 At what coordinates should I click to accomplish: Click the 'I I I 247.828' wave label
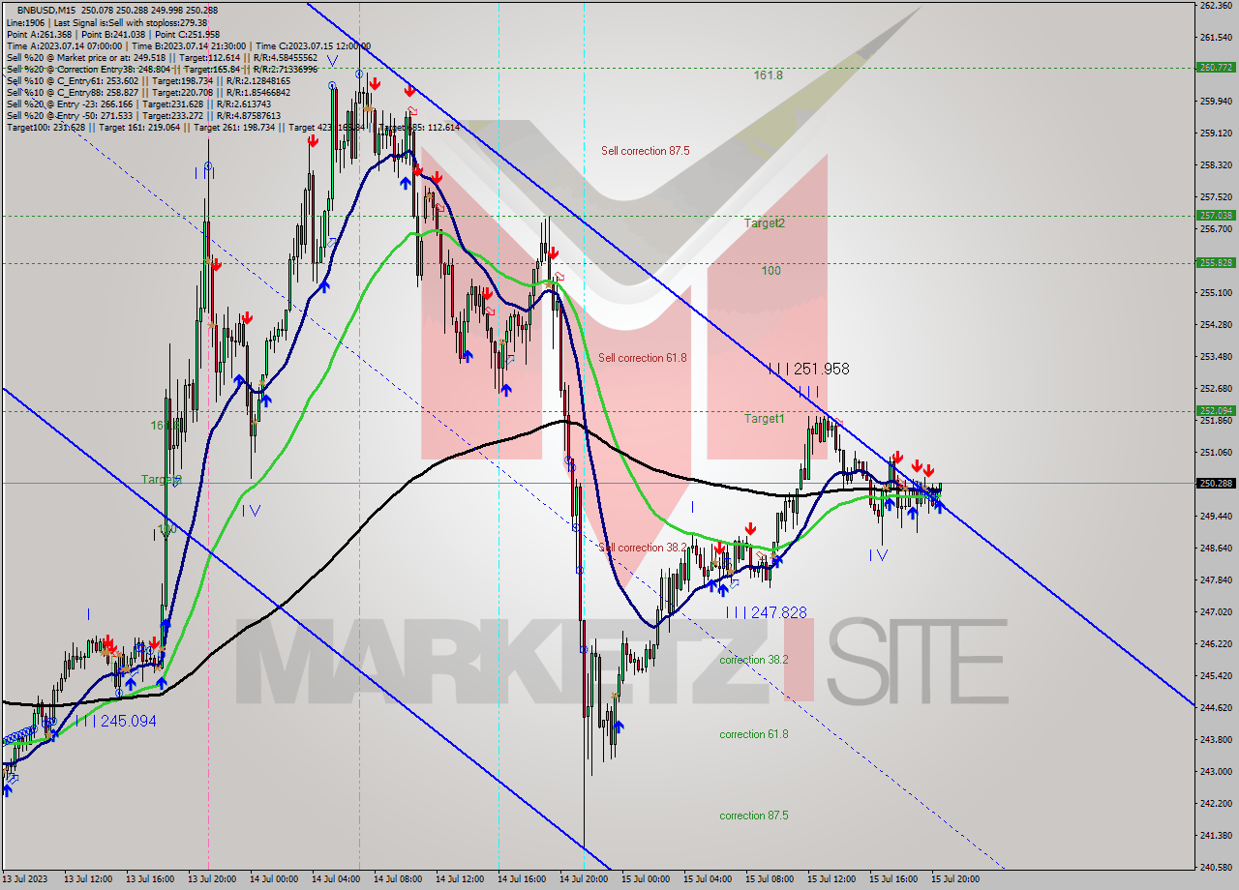coord(766,612)
